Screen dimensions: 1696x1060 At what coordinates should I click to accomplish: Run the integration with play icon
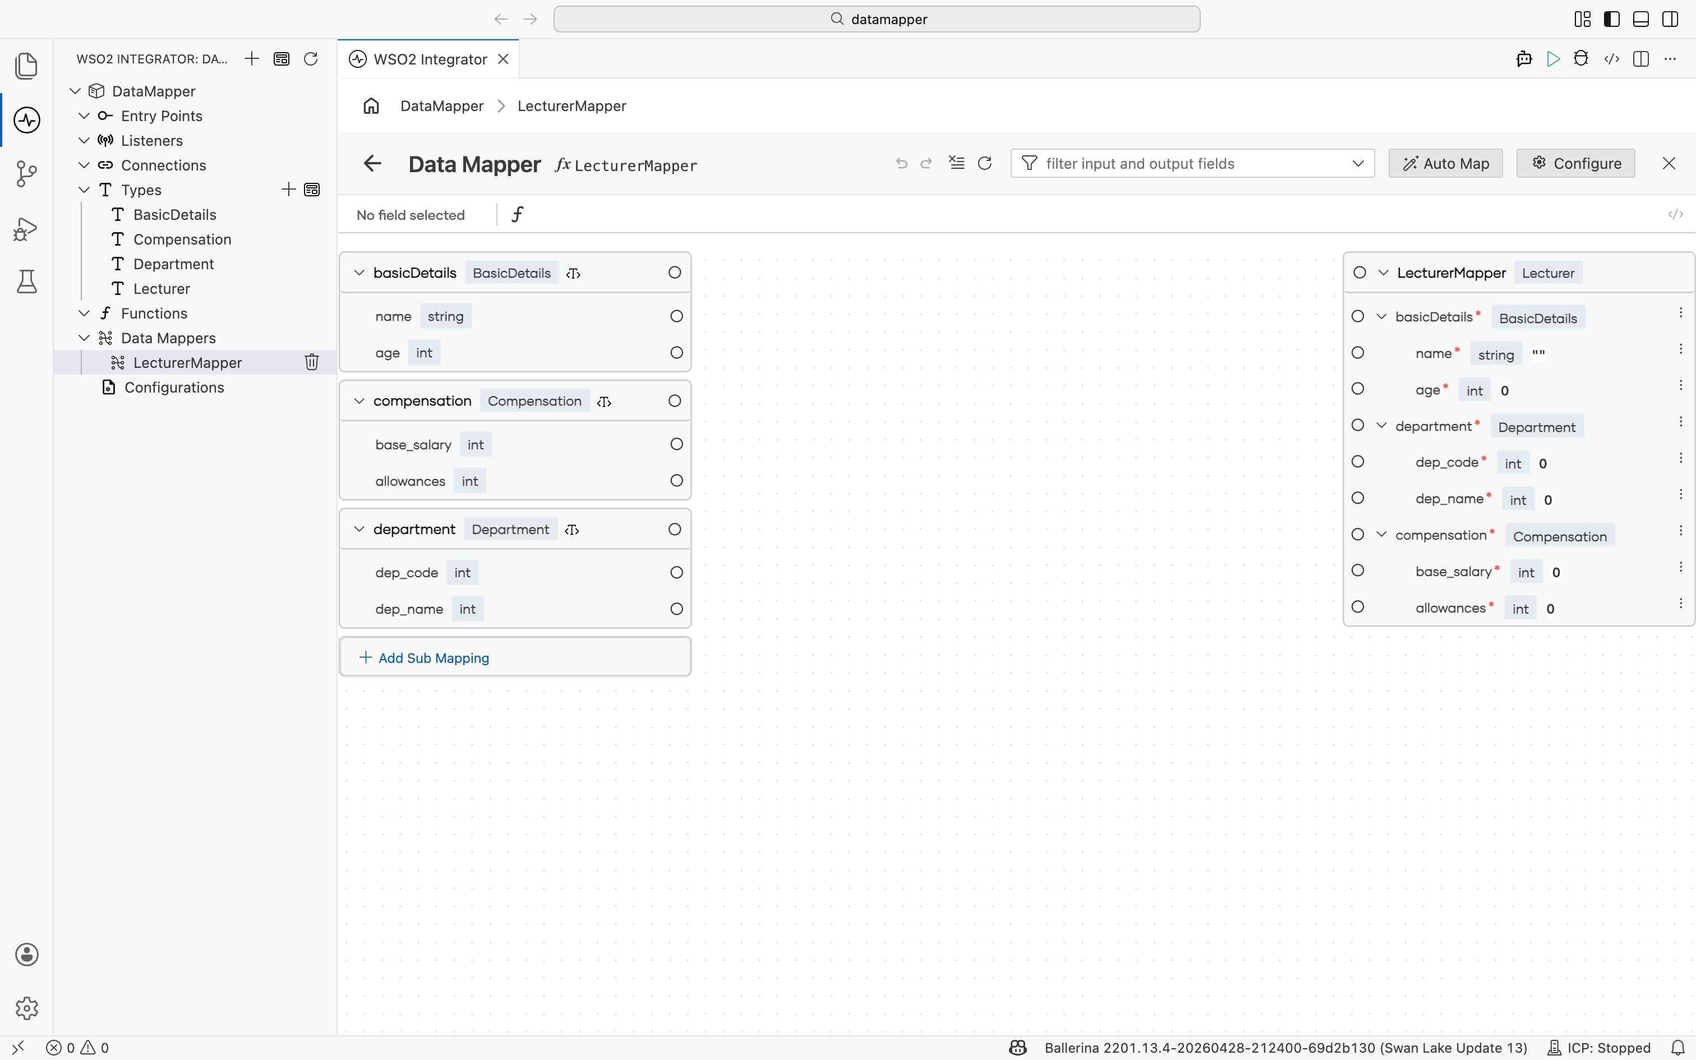coord(1553,59)
